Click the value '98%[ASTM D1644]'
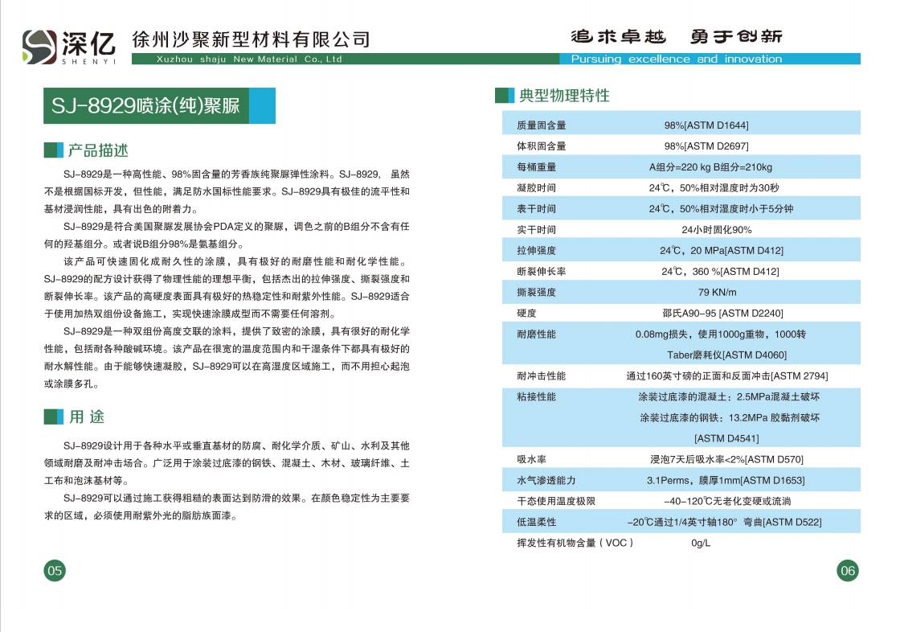The height and width of the screenshot is (632, 900). coord(706,125)
